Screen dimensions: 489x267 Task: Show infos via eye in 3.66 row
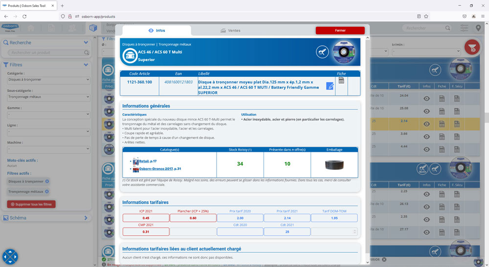pos(426,137)
